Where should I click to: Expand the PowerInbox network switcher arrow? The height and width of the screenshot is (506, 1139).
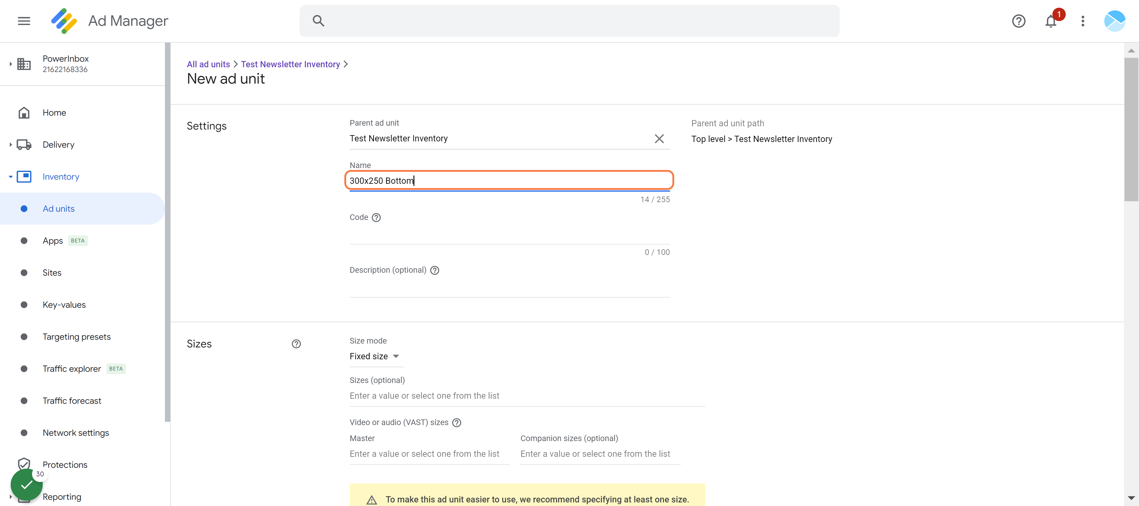click(10, 64)
